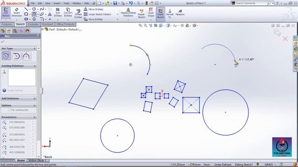Open the File menu
The width and height of the screenshot is (298, 167).
[33, 3]
